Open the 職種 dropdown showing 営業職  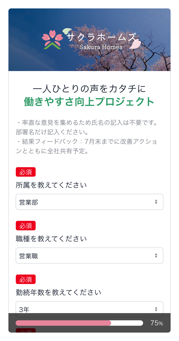point(89,255)
